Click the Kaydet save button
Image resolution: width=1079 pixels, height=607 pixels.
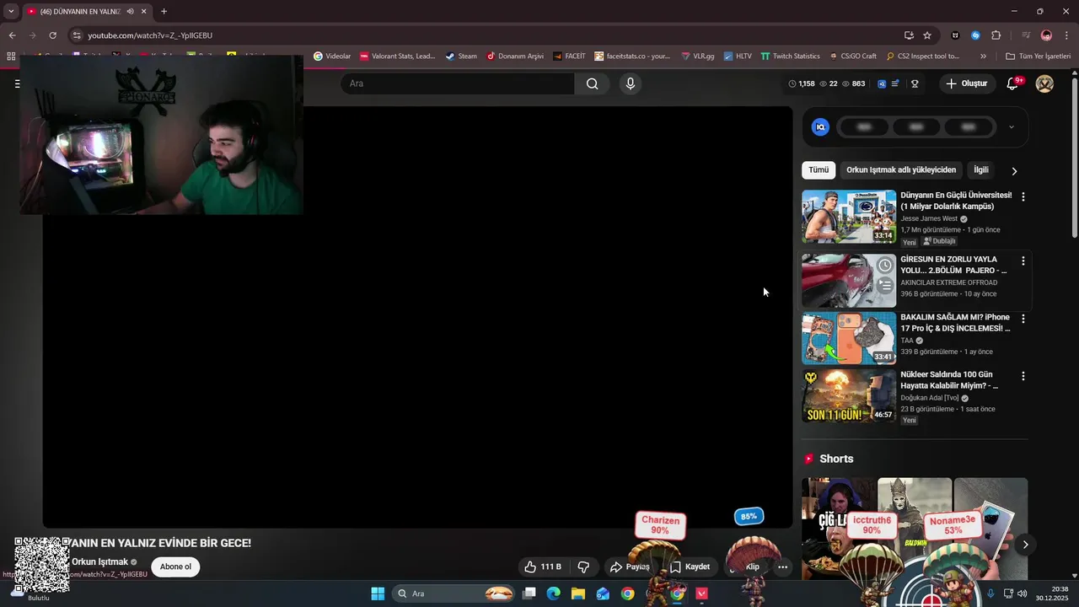[690, 567]
